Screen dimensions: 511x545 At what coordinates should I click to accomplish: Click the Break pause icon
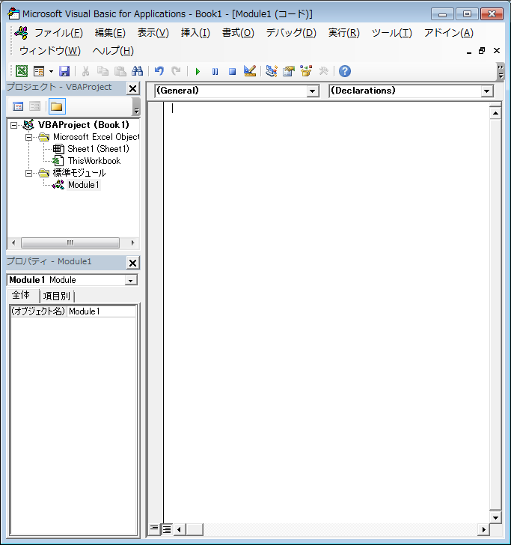pyautogui.click(x=215, y=72)
